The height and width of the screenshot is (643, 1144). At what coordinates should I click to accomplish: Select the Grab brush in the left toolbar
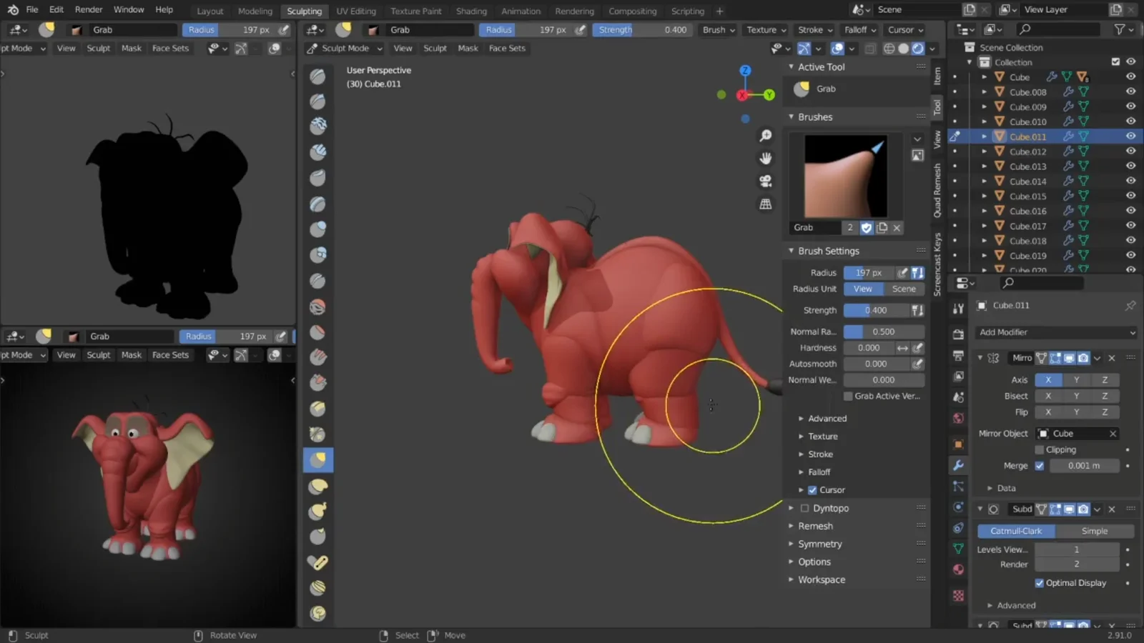[318, 460]
